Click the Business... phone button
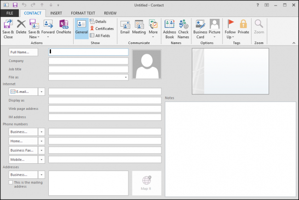Image resolution: width=299 pixels, height=200 pixels. 23,132
